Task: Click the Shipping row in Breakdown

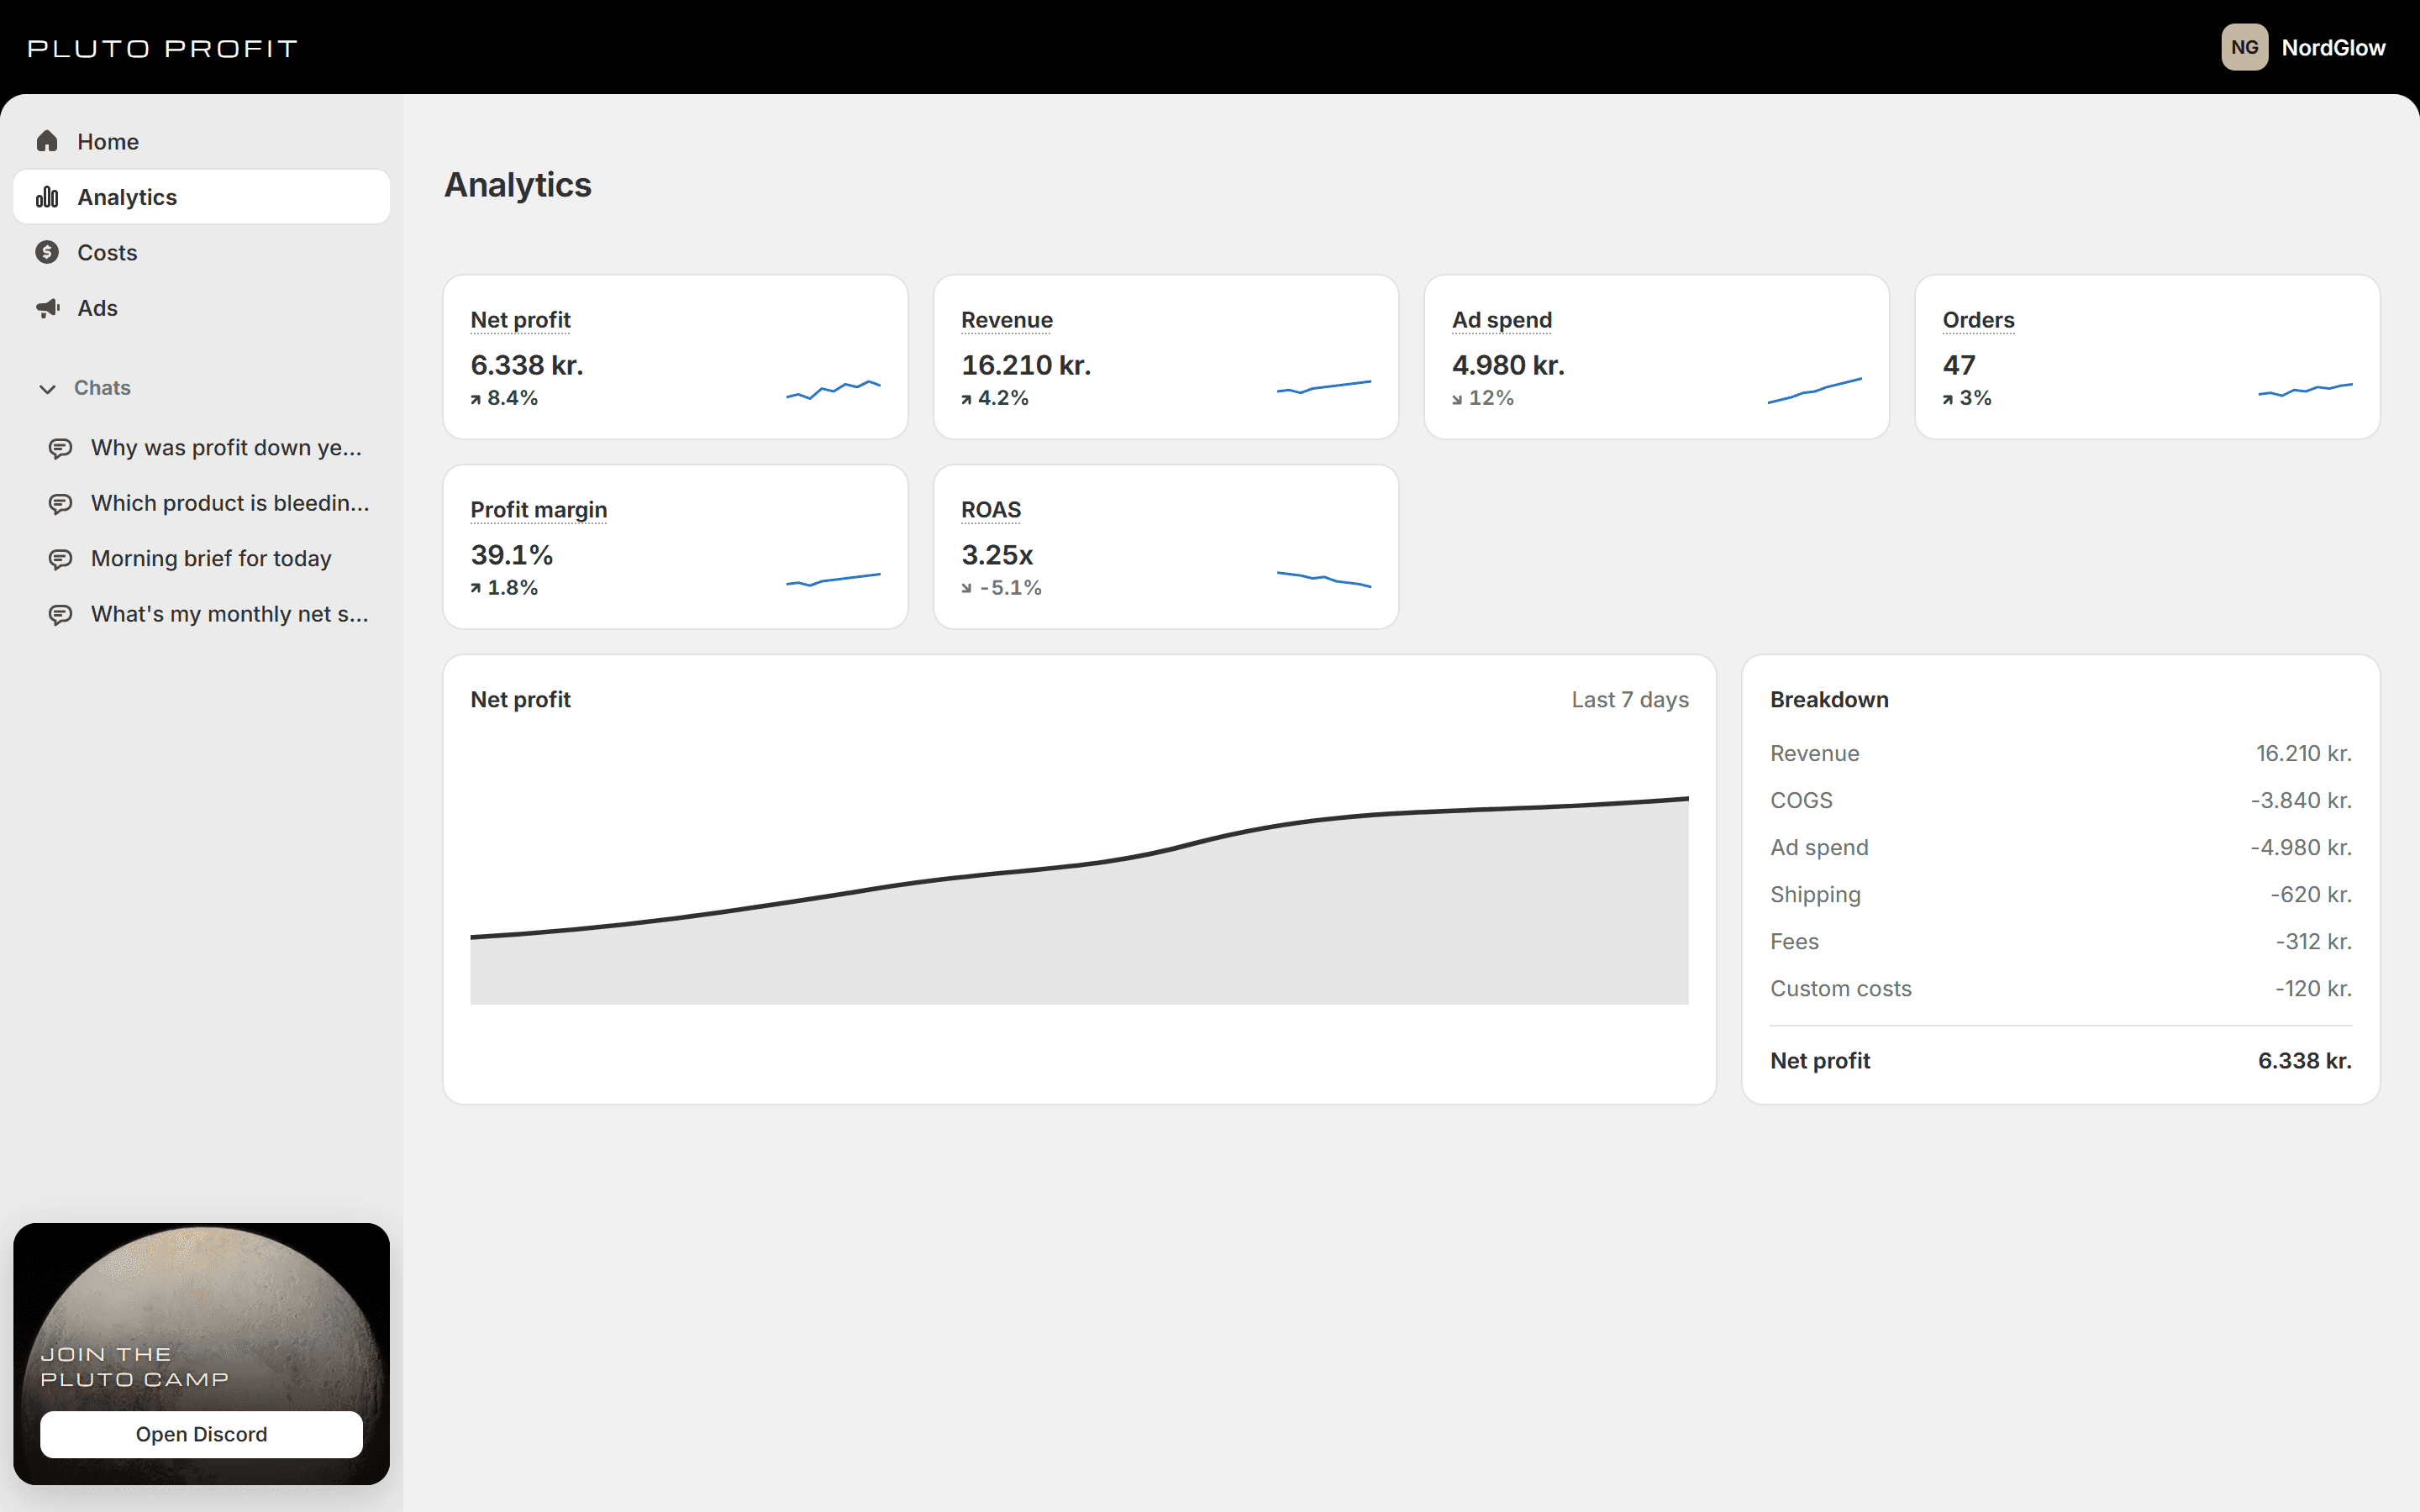Action: [x=2060, y=894]
